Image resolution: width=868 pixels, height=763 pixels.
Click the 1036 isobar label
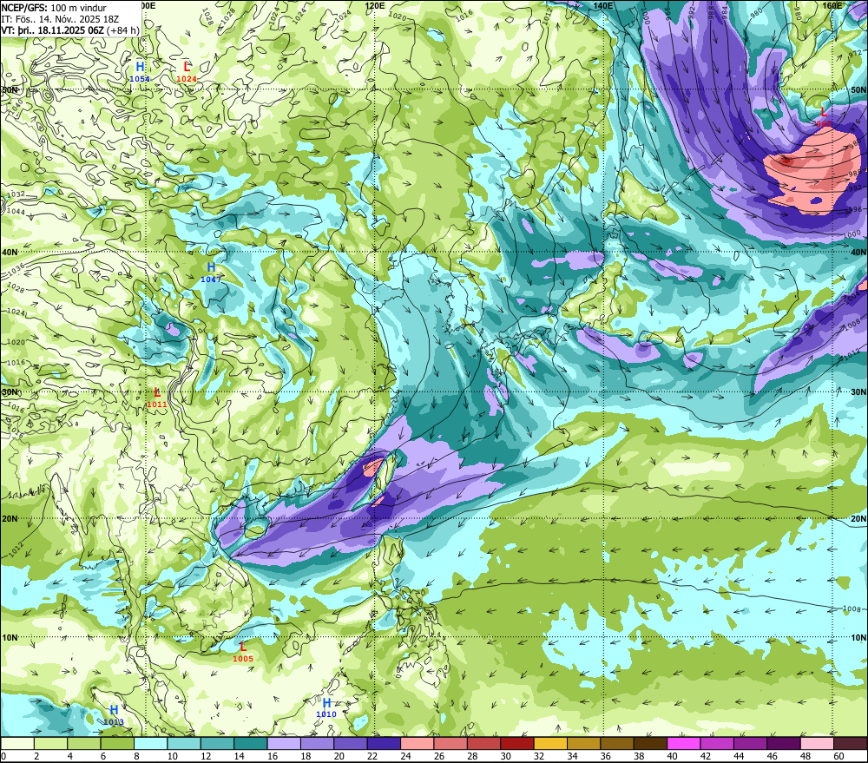(x=16, y=268)
